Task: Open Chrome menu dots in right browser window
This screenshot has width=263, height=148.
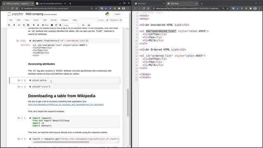Action: pyautogui.click(x=259, y=8)
